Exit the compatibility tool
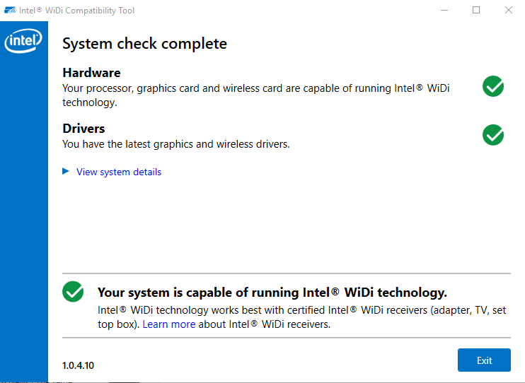Screen dimensions: 525x383 pyautogui.click(x=484, y=360)
